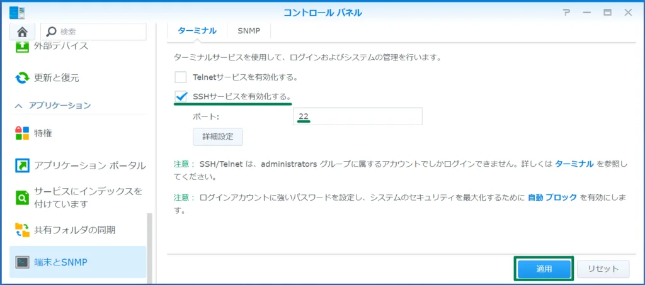
Task: Select Terminal & SNMP (端末とSNMP) icon
Action: pos(22,262)
